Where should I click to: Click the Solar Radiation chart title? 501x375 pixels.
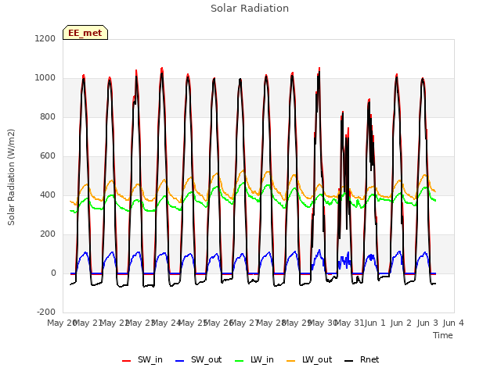250,9
